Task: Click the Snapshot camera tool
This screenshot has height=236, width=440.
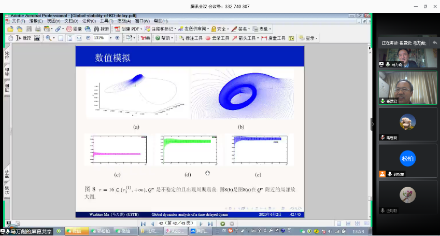Action: (37, 38)
